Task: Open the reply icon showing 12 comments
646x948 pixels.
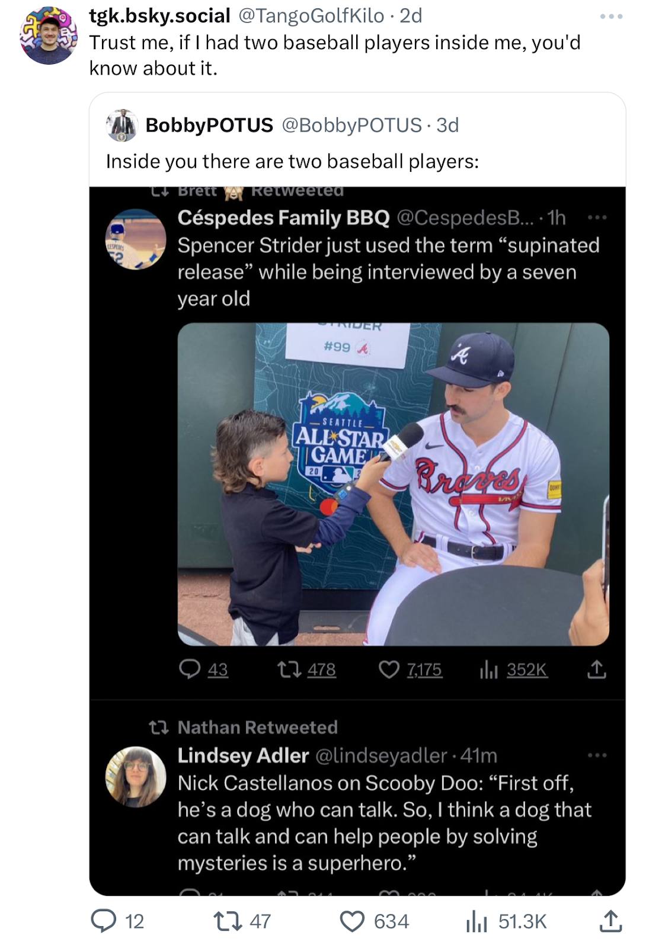Action: coord(104,921)
